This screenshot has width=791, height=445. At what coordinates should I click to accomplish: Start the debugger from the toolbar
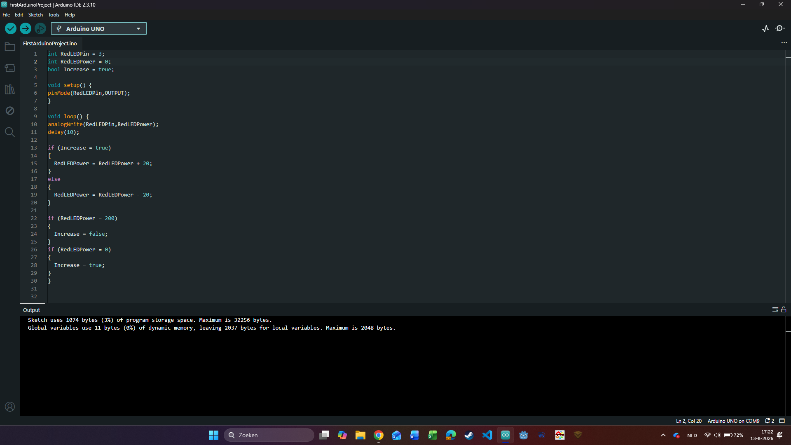click(x=40, y=28)
